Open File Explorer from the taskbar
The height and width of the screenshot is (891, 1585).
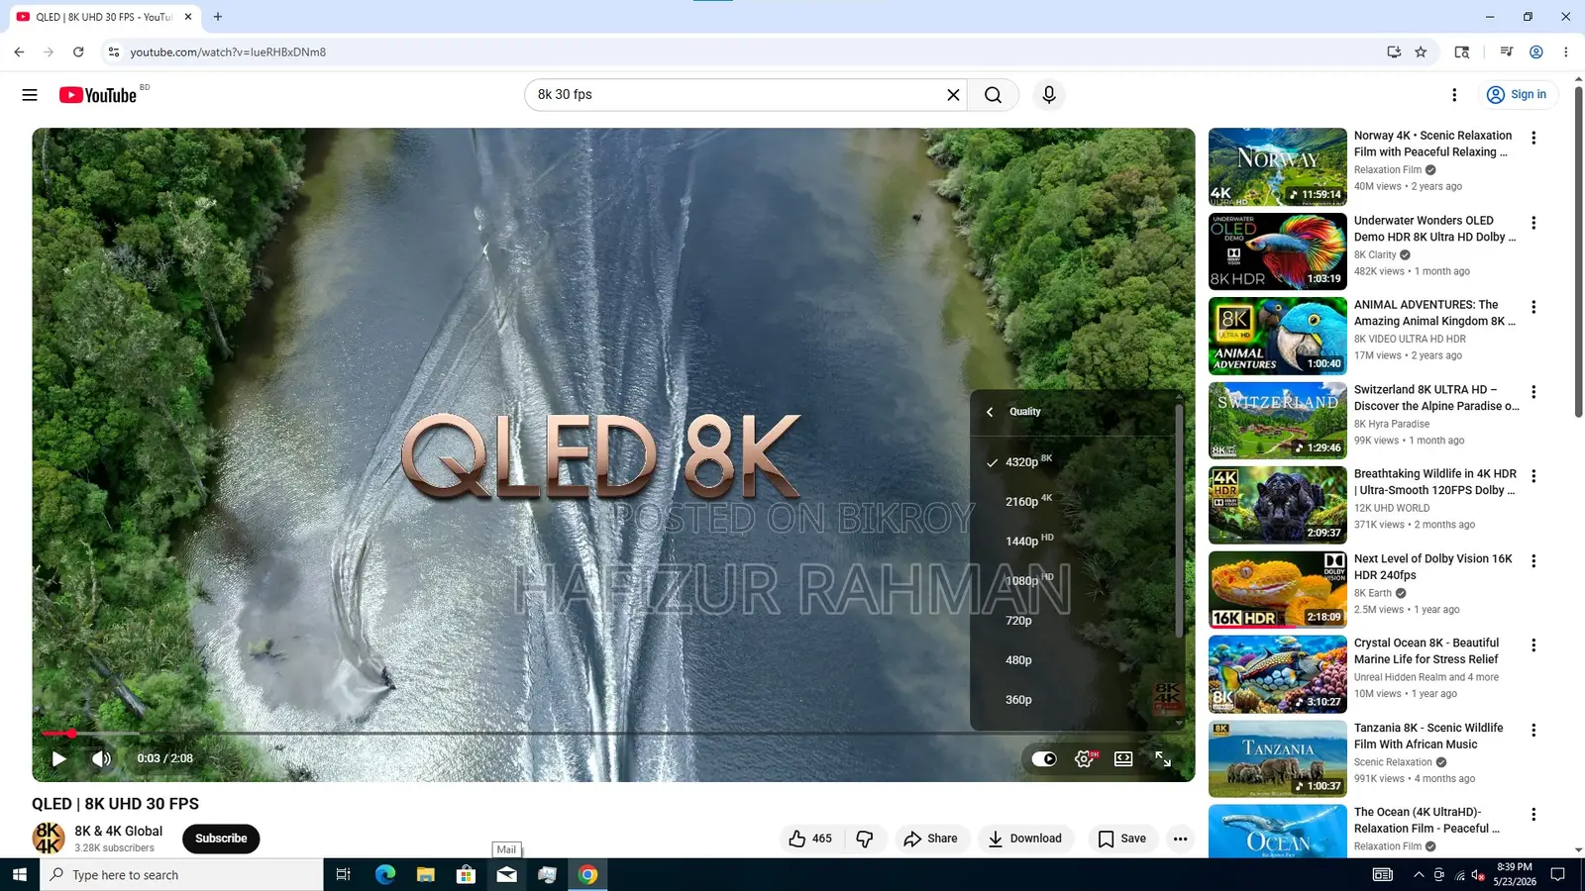pyautogui.click(x=425, y=875)
